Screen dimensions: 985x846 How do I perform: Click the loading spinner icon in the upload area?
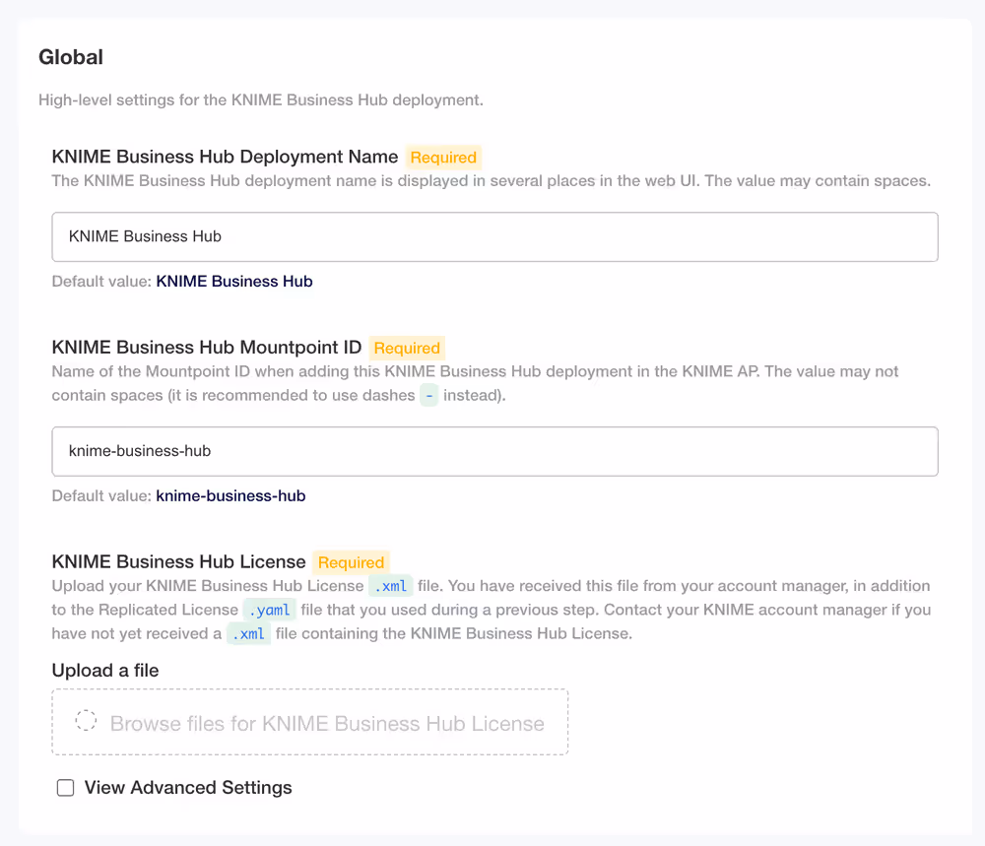tap(85, 721)
